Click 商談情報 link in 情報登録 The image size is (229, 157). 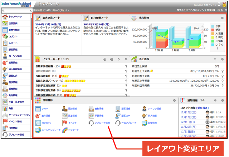click(73, 108)
